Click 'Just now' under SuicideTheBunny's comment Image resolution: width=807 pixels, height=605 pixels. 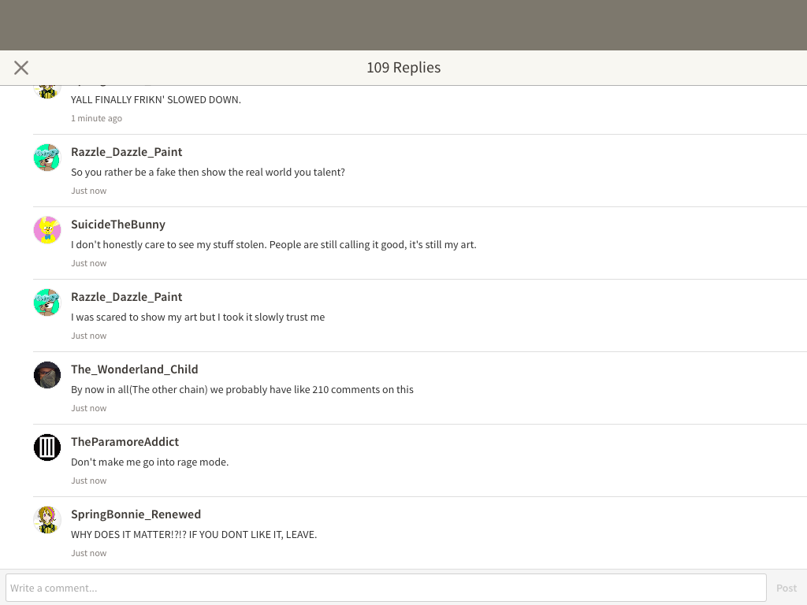pos(89,263)
